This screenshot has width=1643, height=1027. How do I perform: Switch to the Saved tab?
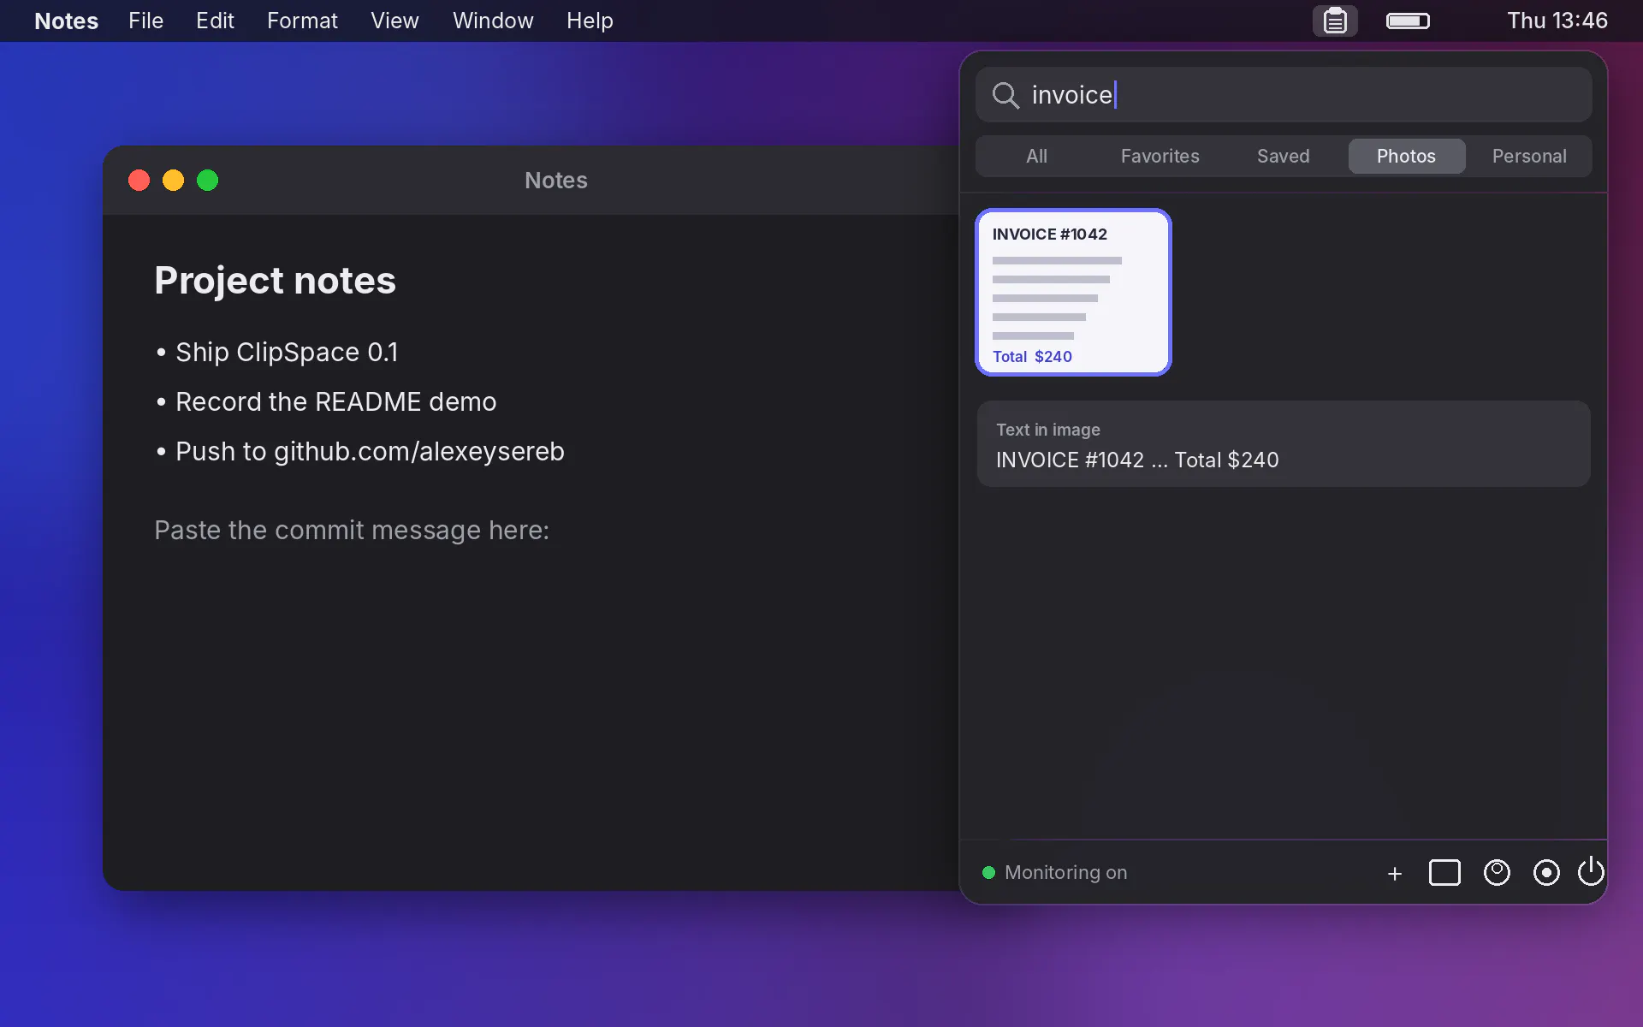pyautogui.click(x=1283, y=156)
